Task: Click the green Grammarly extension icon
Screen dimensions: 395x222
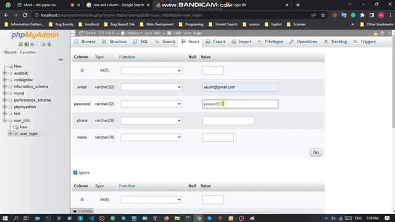Action: (x=353, y=15)
